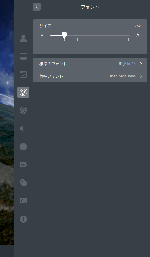Open Display settings via the monitor icon
The image size is (150, 257).
point(23,56)
